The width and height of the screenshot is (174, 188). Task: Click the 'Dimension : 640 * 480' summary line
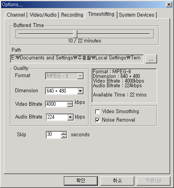tap(116, 76)
